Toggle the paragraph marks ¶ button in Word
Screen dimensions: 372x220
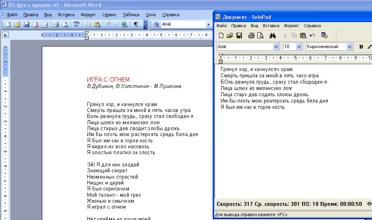[136, 24]
